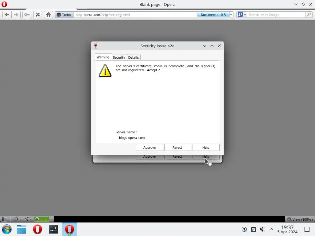Click the yellow warning triangle icon
The height and width of the screenshot is (236, 315).
tap(105, 70)
